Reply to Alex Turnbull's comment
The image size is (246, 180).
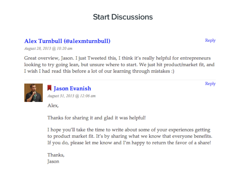(210, 40)
